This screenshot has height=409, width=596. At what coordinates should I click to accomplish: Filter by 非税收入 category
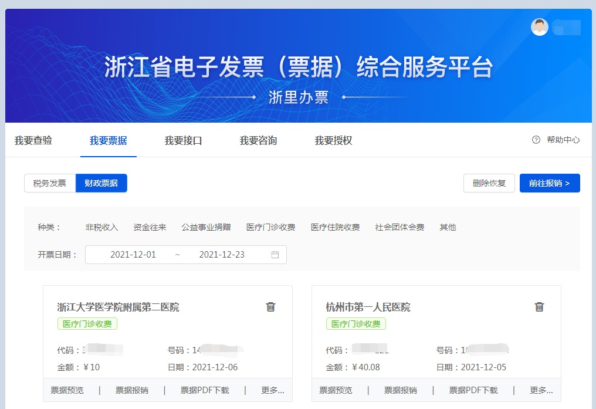101,227
